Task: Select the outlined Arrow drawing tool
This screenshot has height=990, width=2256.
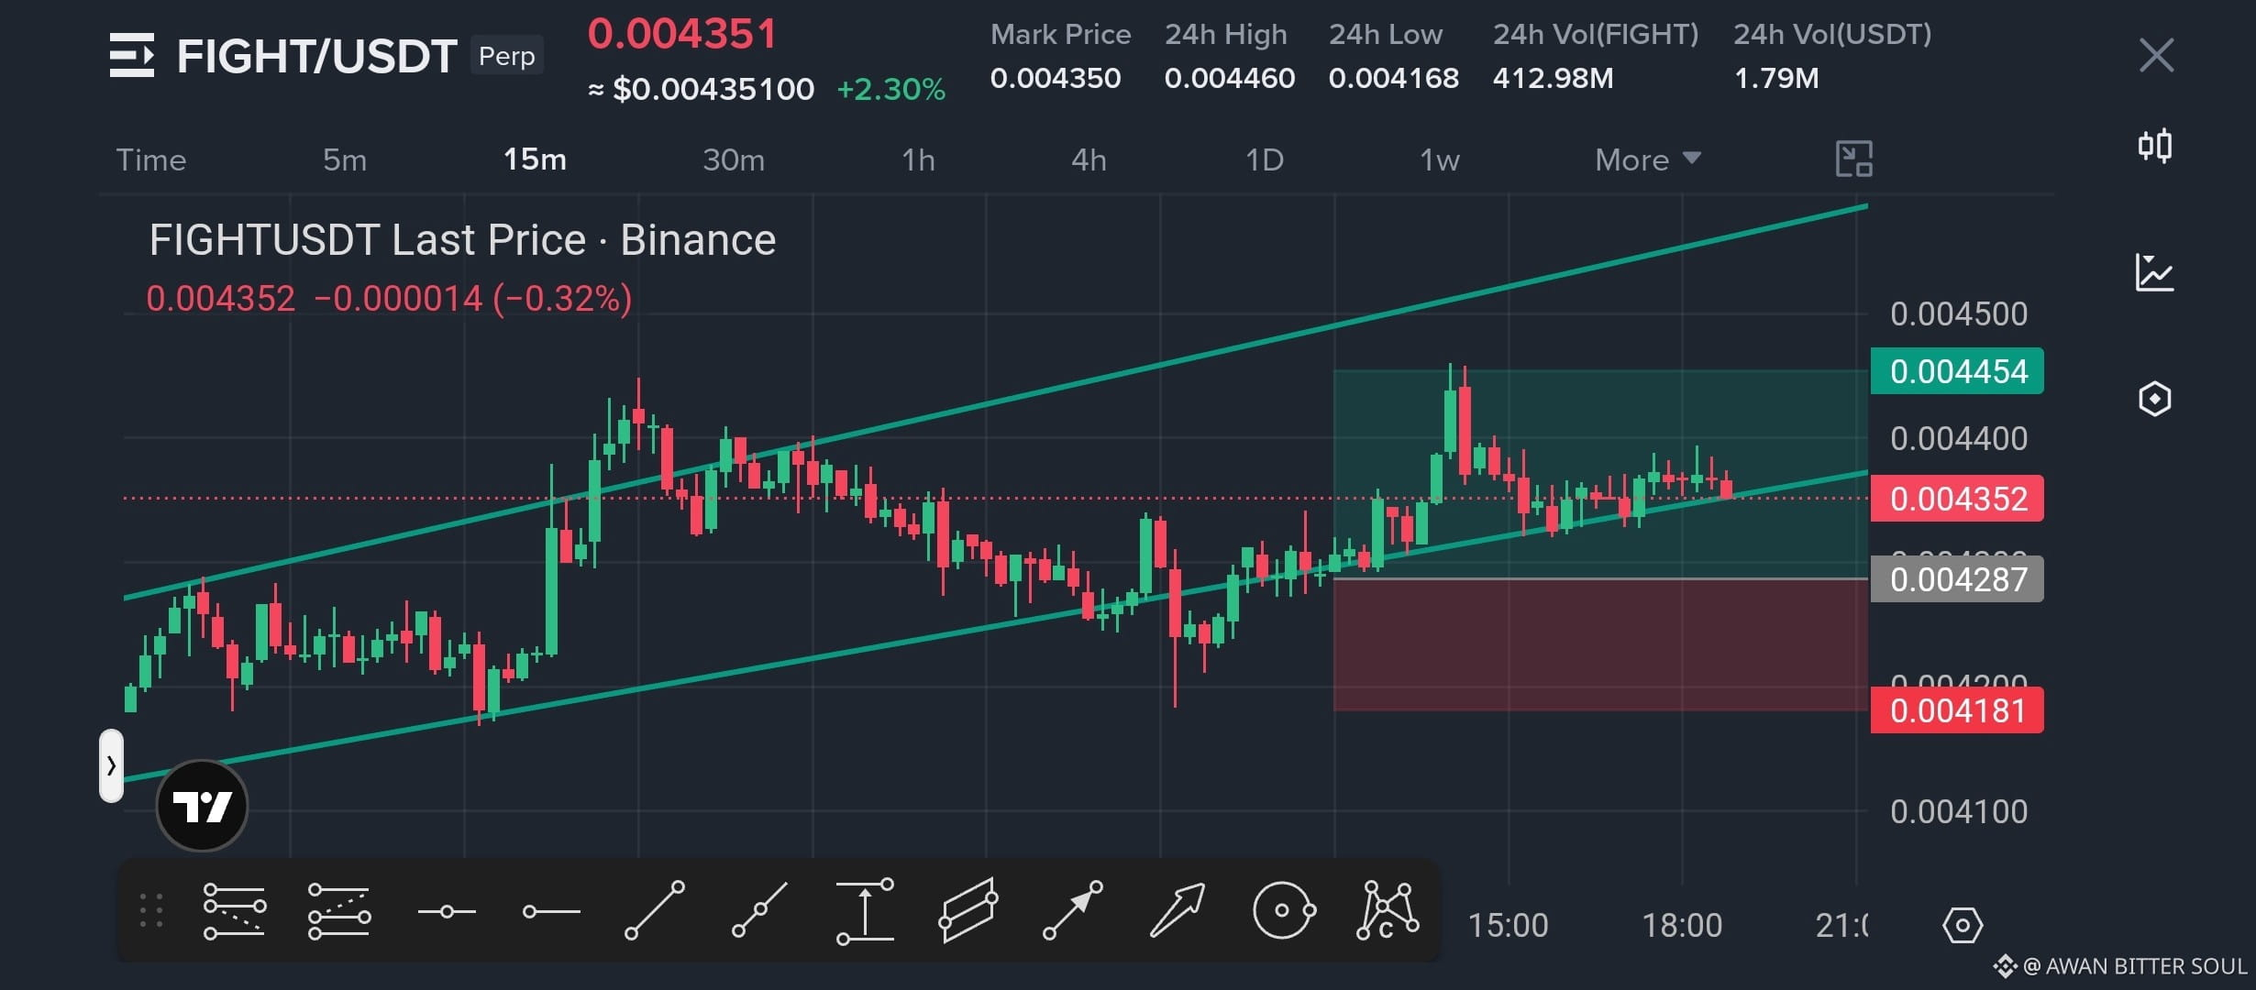Action: pos(1178,910)
